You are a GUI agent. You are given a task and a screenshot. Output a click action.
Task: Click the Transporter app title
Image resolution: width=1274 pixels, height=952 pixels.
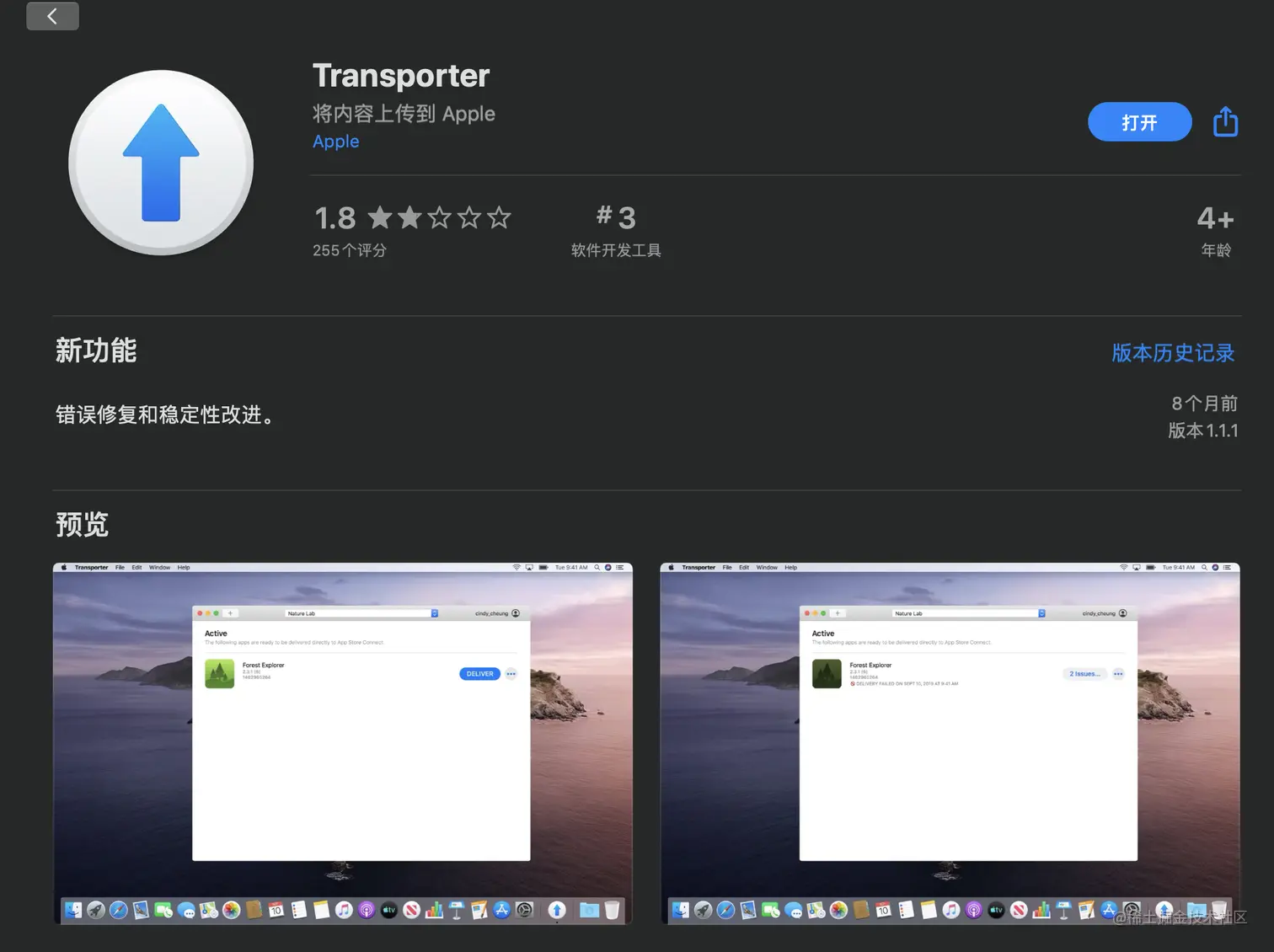point(401,76)
